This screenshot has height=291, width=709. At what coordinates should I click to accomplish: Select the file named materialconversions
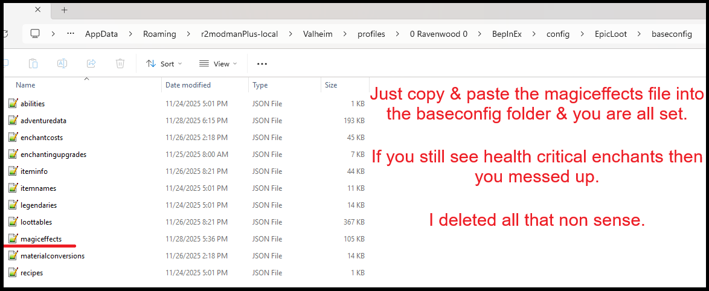coord(53,256)
